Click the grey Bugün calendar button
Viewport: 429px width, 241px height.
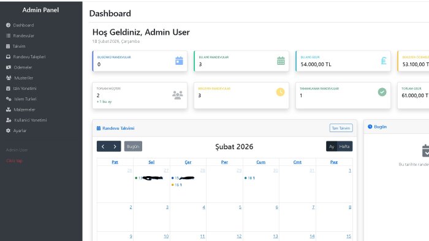133,147
